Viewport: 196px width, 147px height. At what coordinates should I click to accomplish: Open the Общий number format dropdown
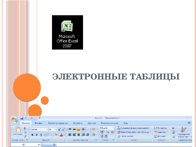(113, 128)
